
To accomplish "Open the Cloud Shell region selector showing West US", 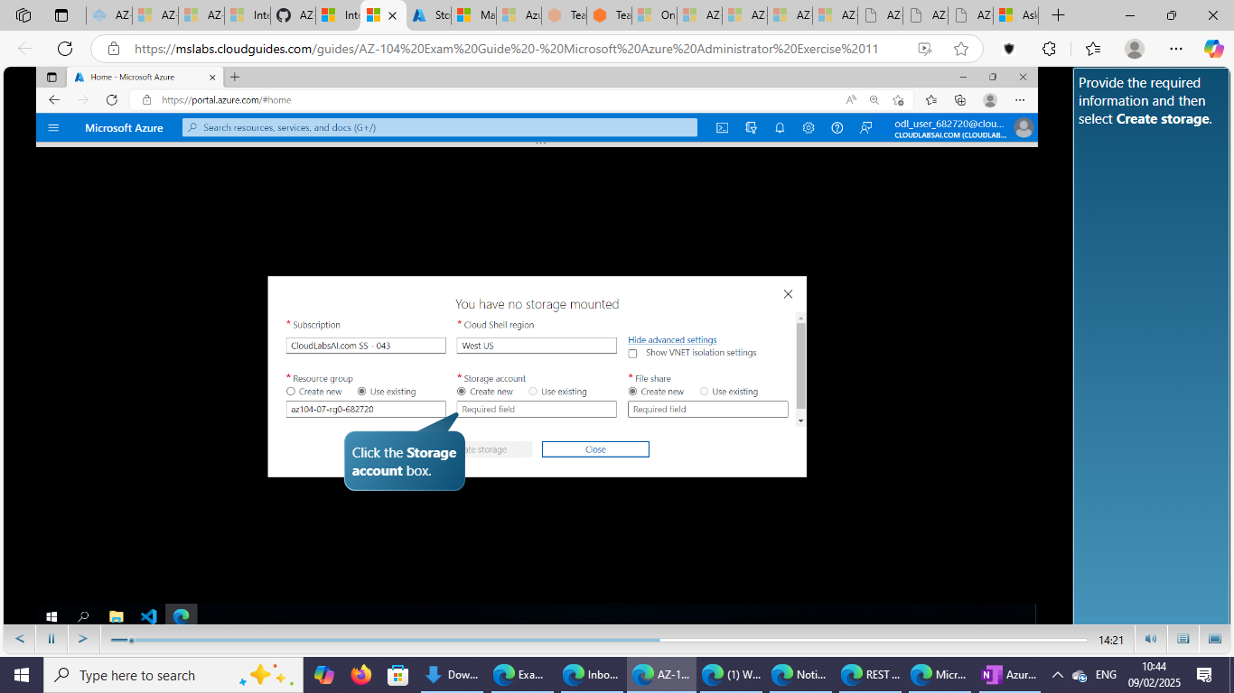I will coord(536,345).
